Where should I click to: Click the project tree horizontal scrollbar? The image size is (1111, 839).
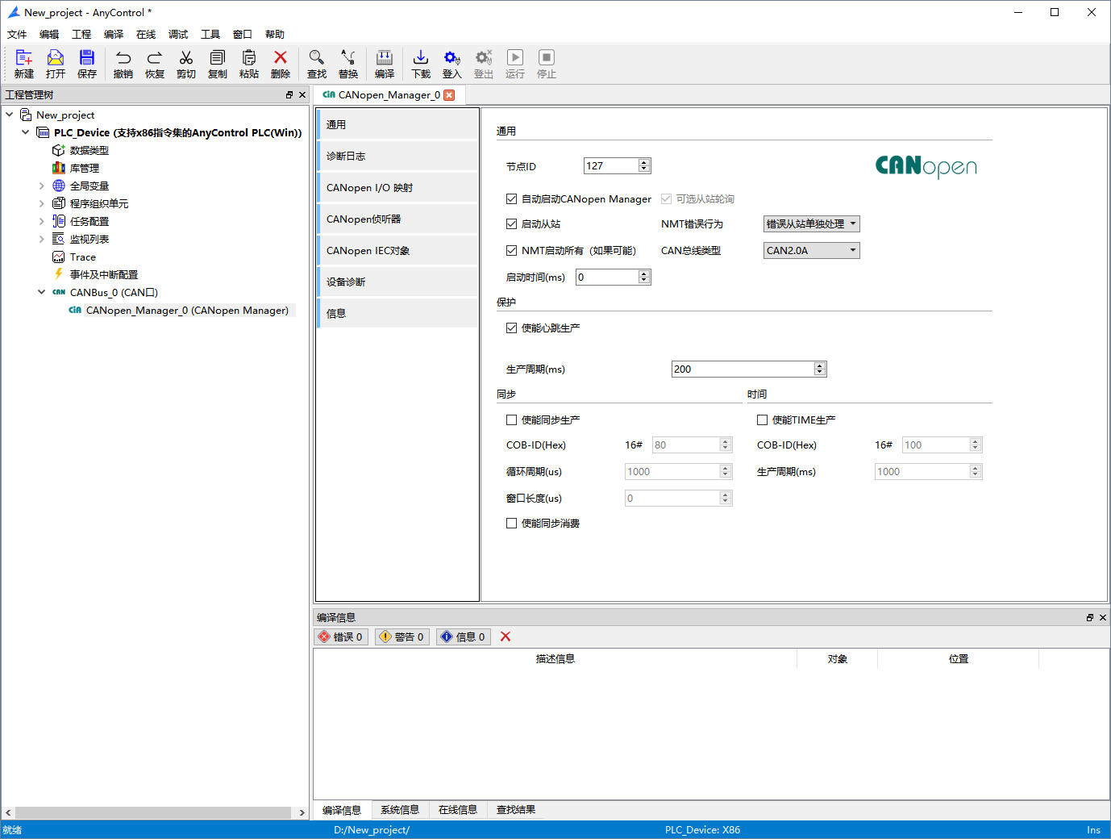153,812
